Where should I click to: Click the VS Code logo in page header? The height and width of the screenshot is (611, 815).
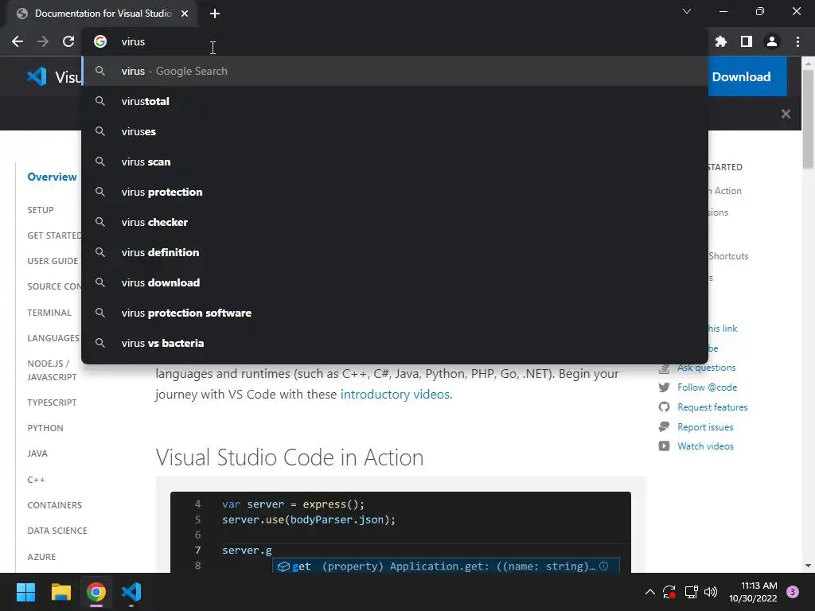click(37, 77)
